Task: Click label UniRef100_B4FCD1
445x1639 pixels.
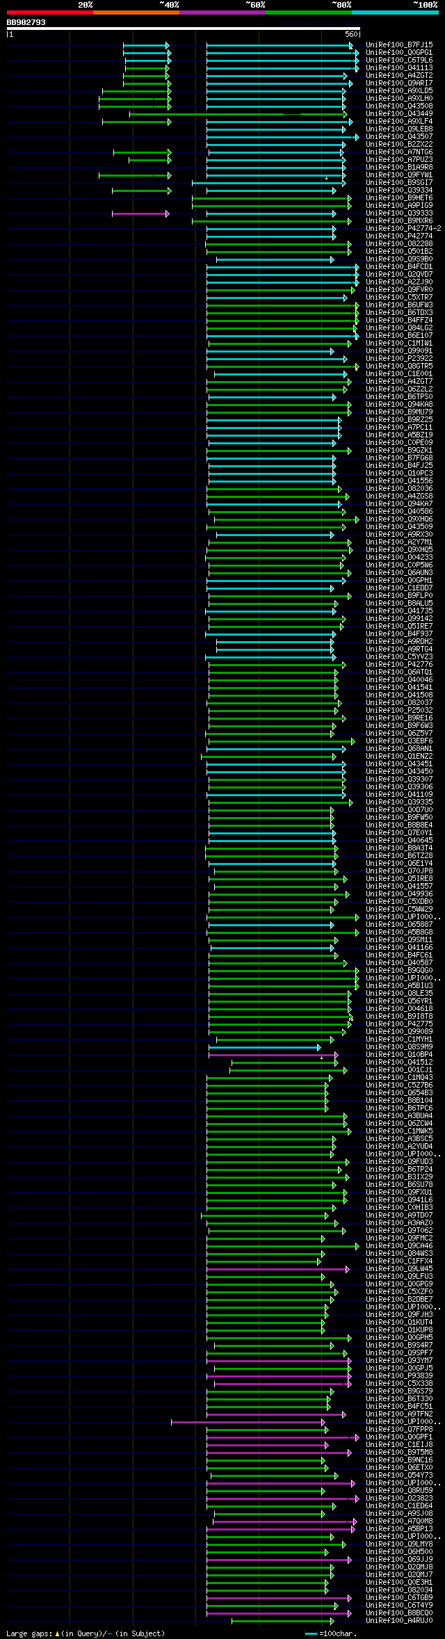Action: click(399, 266)
